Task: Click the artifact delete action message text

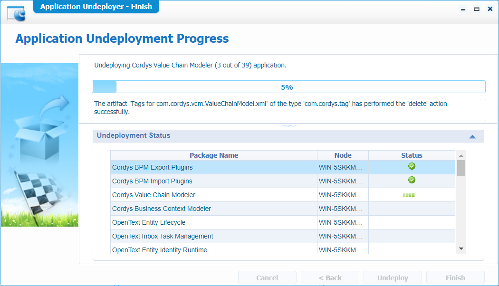Action: click(270, 107)
